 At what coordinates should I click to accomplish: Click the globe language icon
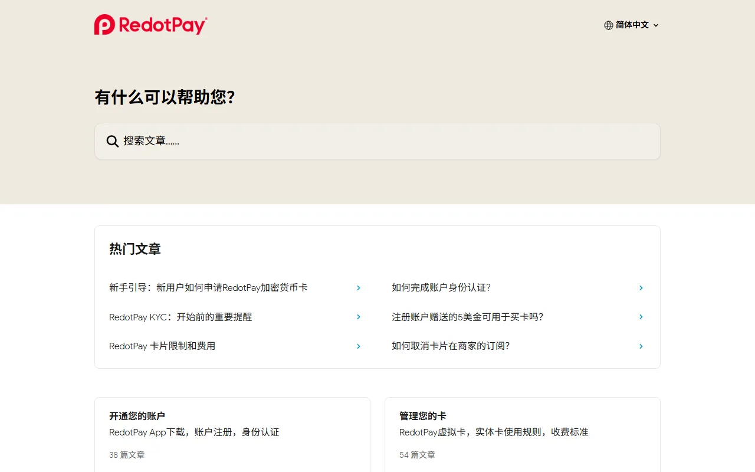tap(609, 25)
